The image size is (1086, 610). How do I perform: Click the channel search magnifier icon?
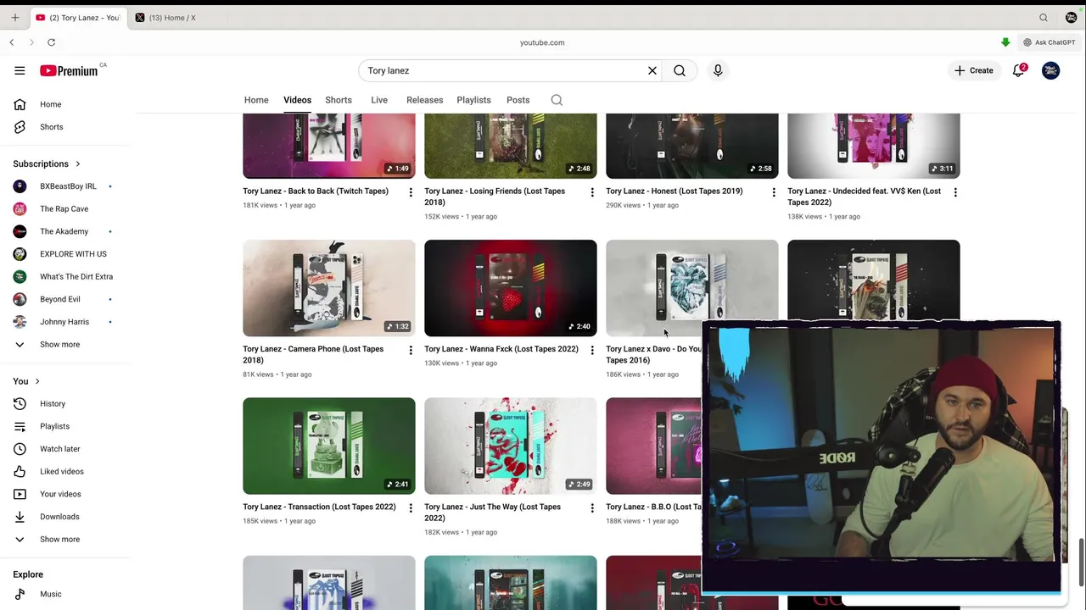557,100
